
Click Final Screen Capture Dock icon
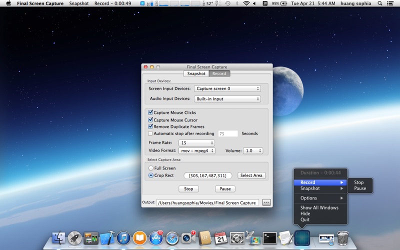[302, 238]
